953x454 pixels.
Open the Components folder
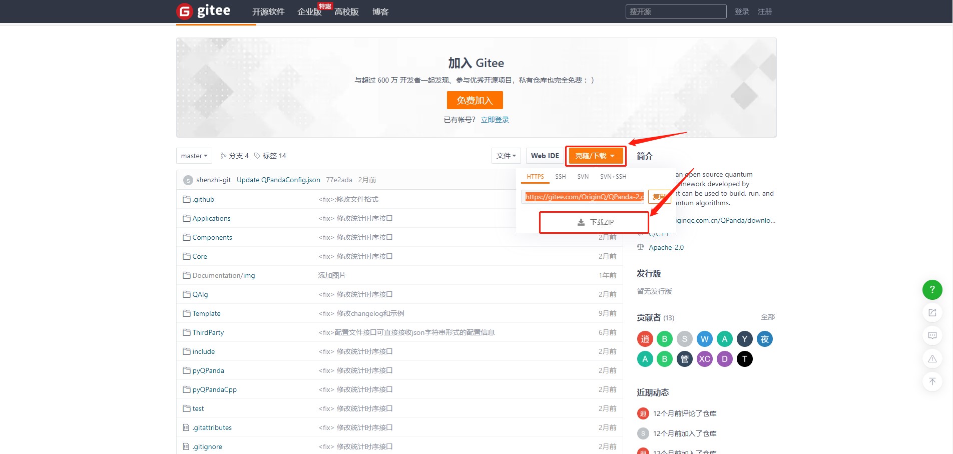pos(212,237)
